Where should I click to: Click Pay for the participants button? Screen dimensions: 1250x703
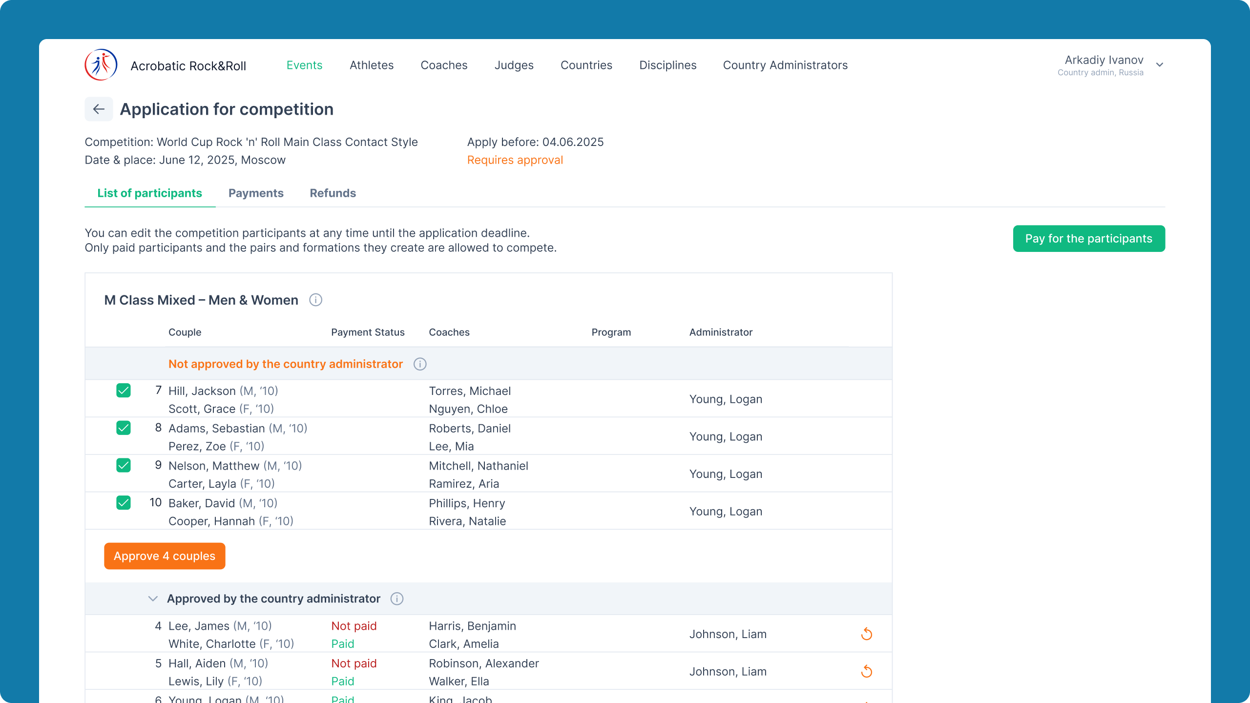tap(1089, 239)
